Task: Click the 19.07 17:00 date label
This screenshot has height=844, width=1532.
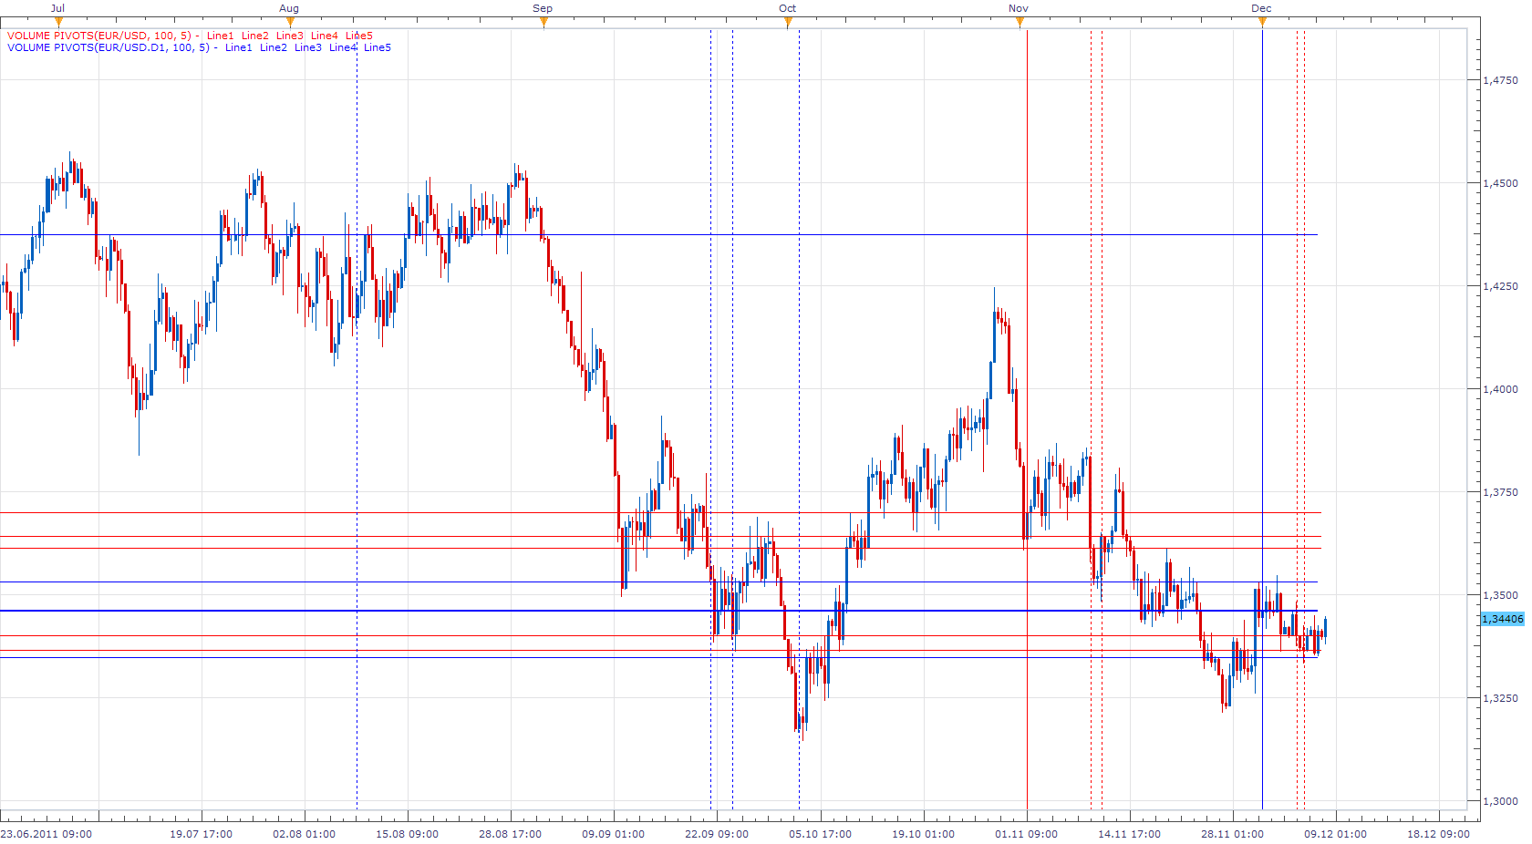Action: [x=202, y=834]
